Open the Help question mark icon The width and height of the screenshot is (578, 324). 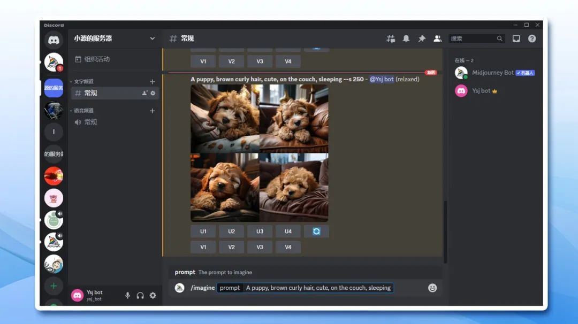531,38
